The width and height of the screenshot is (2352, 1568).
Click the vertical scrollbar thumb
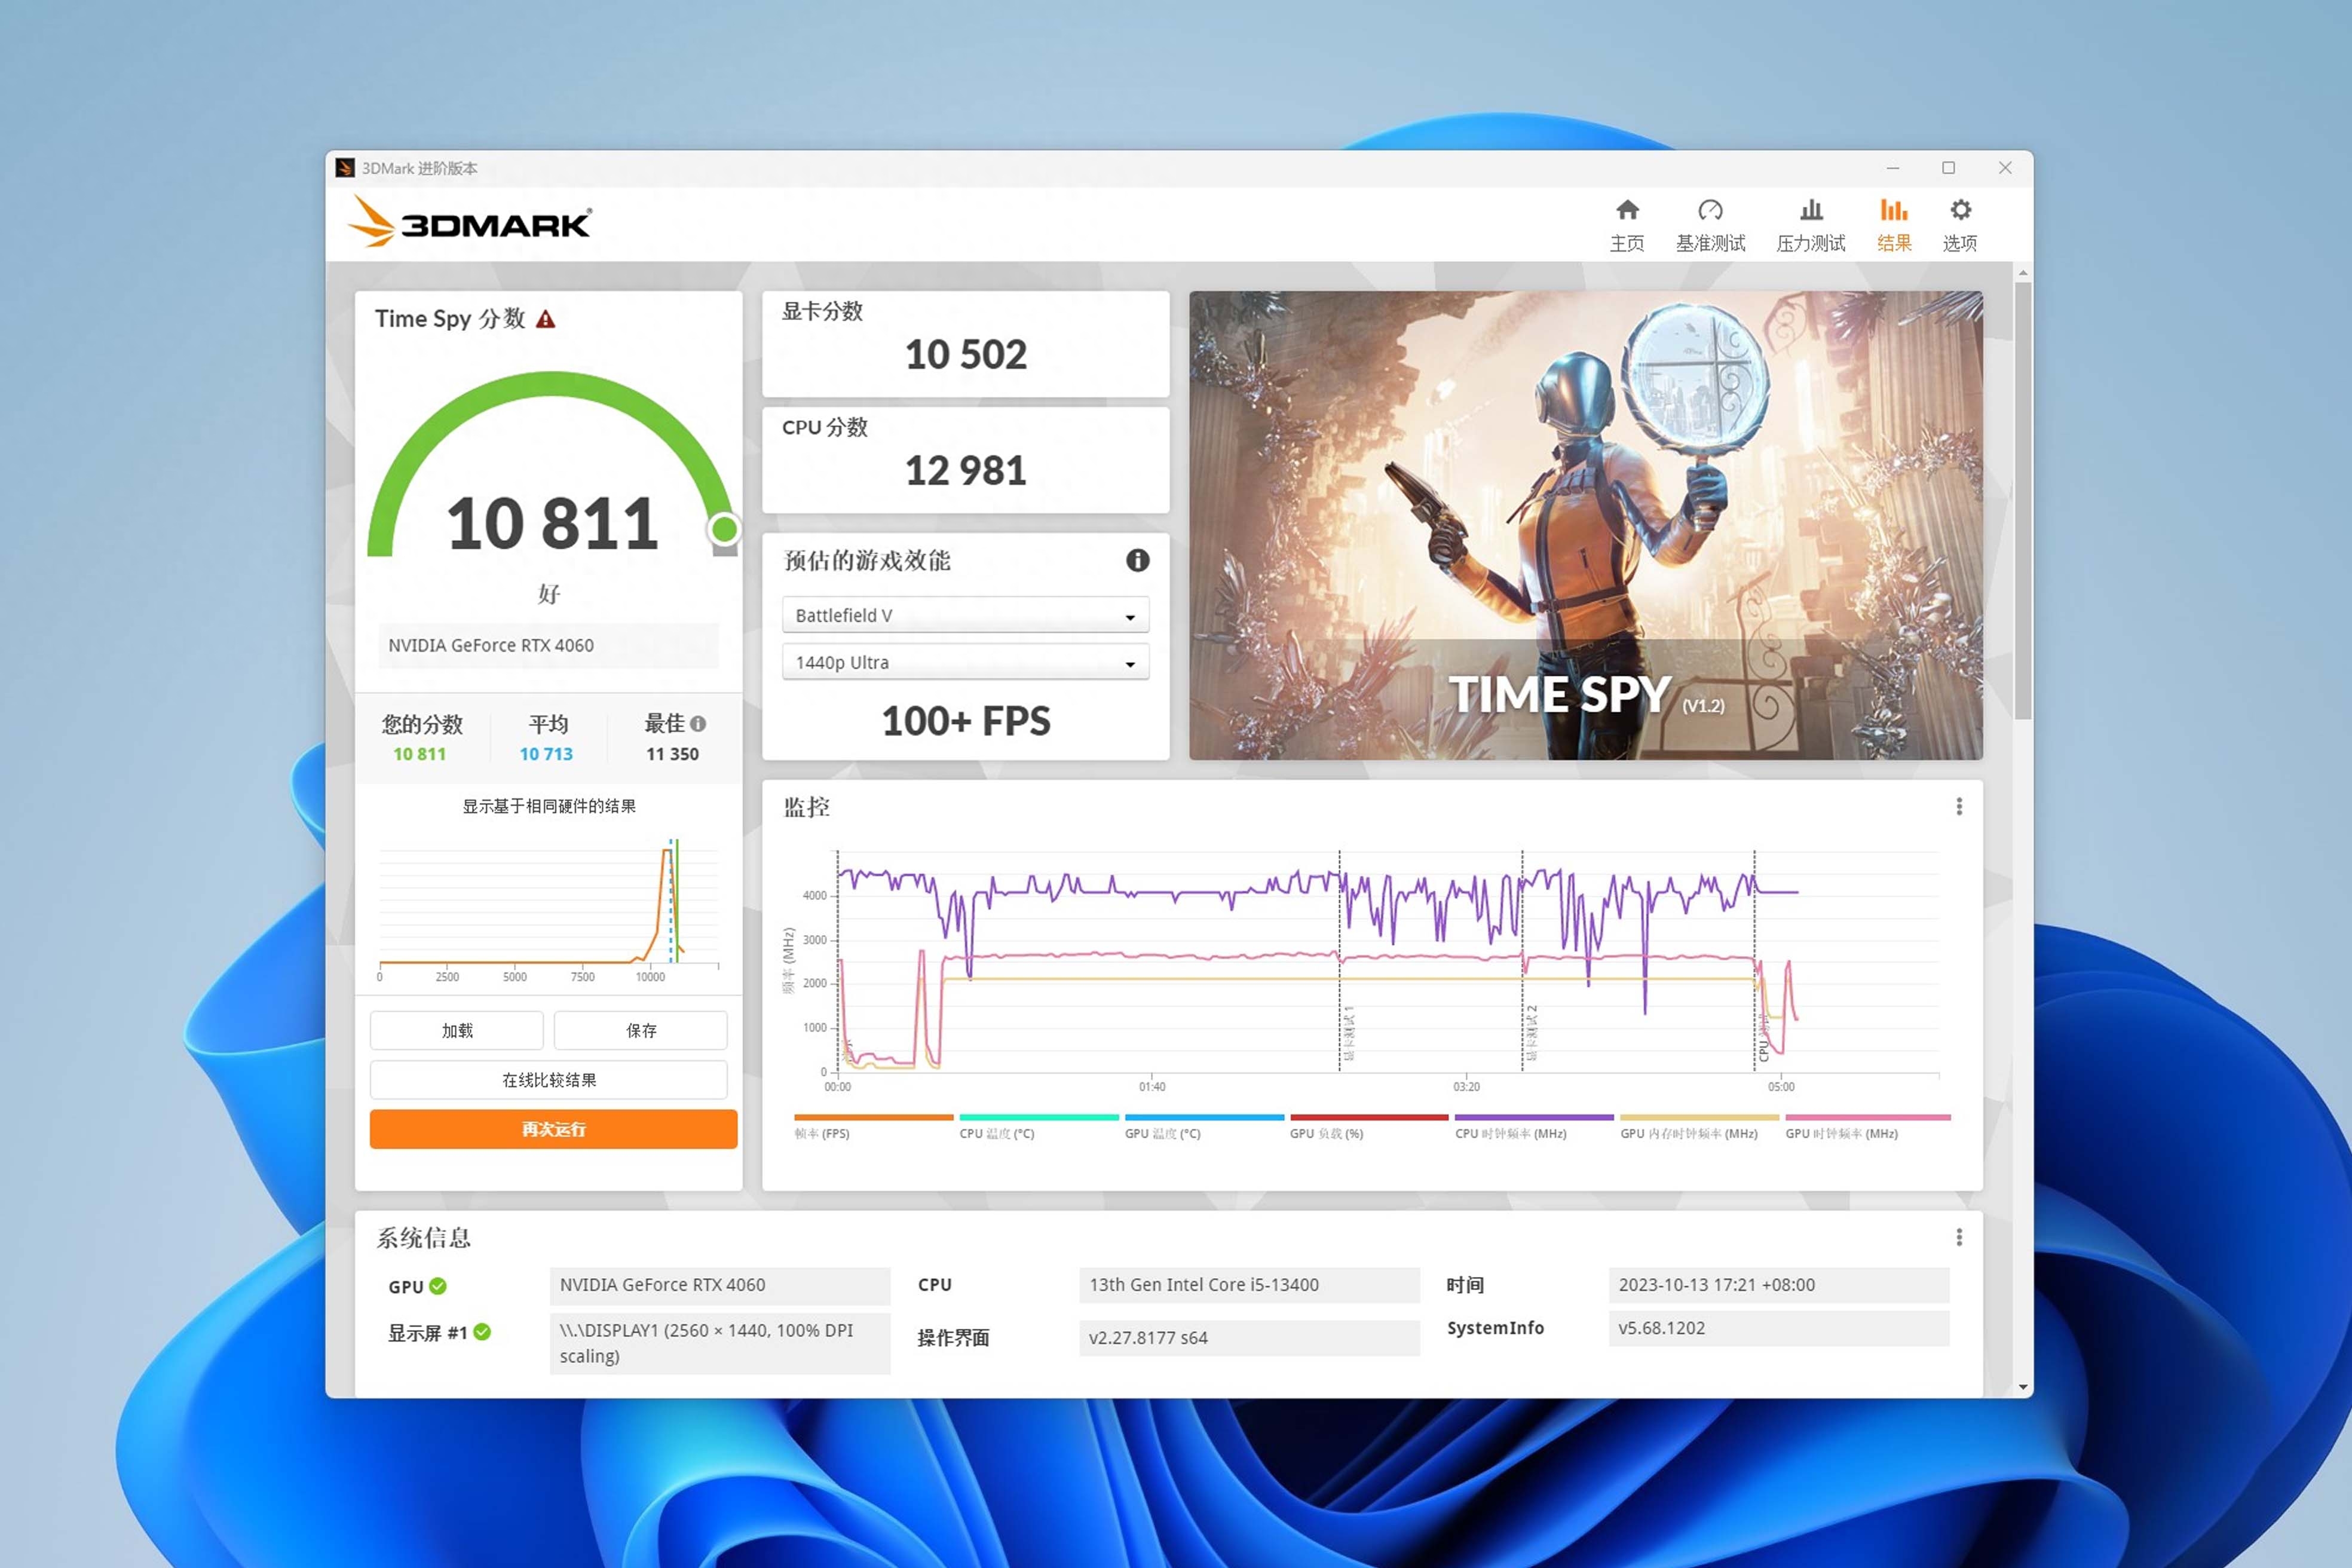point(2023,500)
